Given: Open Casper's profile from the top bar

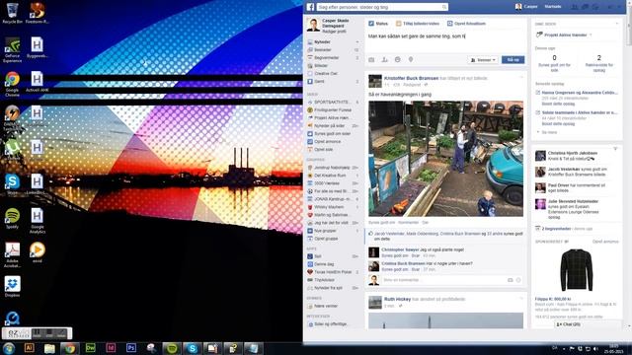Looking at the screenshot, I should pyautogui.click(x=526, y=7).
